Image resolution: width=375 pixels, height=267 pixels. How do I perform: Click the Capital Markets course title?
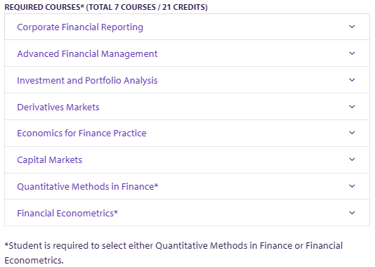coord(49,159)
